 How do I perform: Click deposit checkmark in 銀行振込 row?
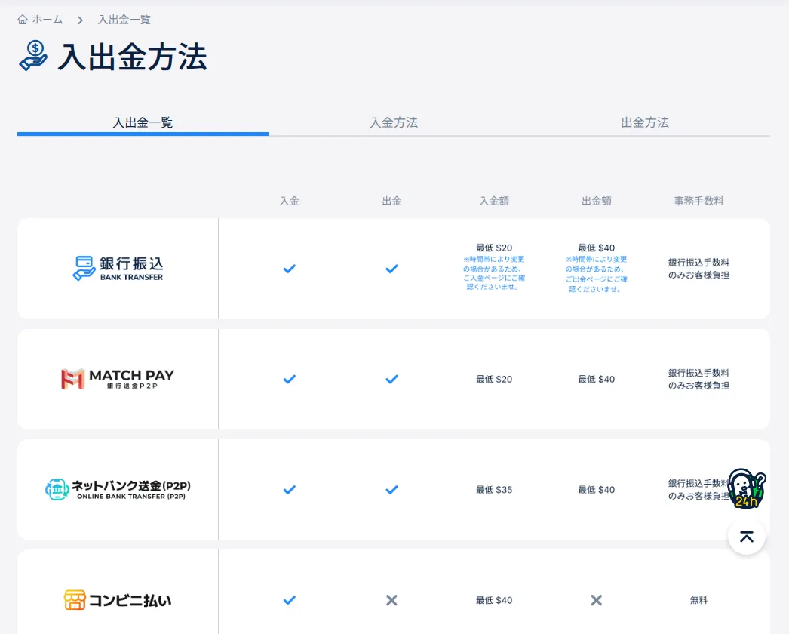(x=290, y=269)
